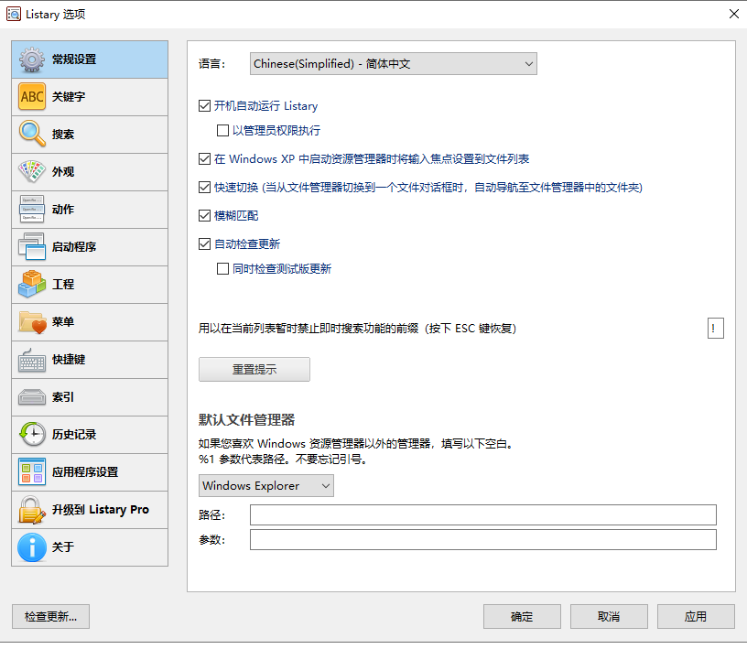Select the 外观 category label
The height and width of the screenshot is (649, 747).
click(x=63, y=171)
